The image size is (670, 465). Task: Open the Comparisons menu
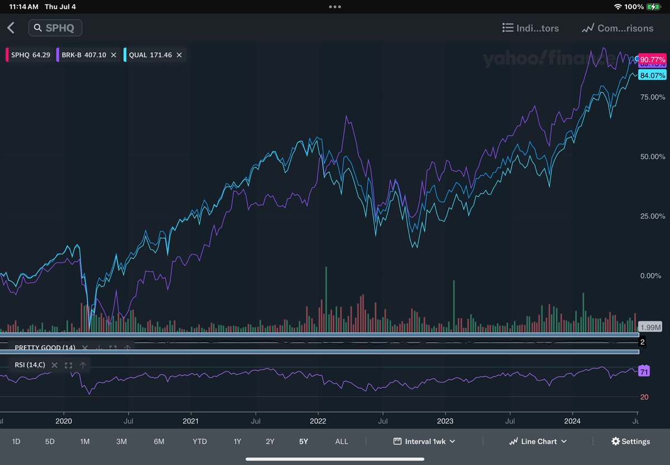617,28
